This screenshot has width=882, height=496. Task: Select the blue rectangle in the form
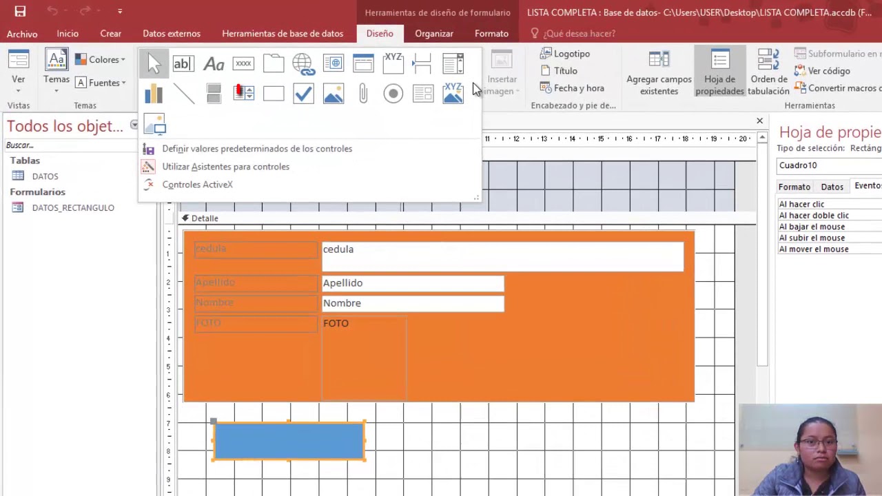289,441
